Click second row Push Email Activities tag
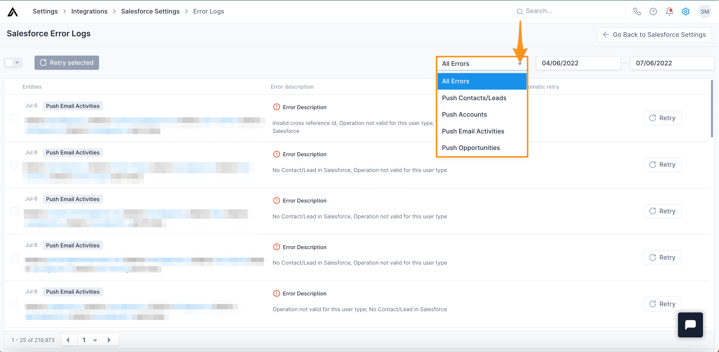This screenshot has width=719, height=352. 73,152
